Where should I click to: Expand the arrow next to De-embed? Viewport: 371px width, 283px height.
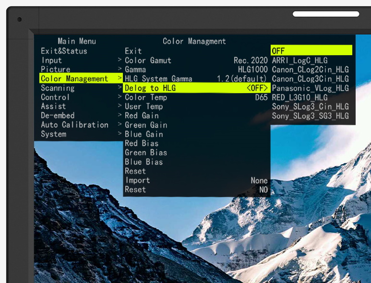[120, 115]
